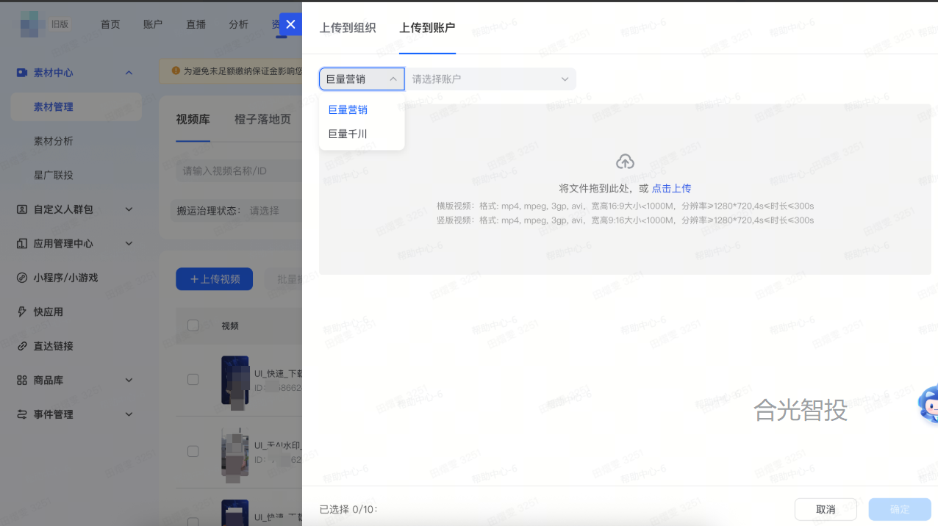The height and width of the screenshot is (526, 938).
Task: Close the upload drawer with the X button
Action: (290, 24)
